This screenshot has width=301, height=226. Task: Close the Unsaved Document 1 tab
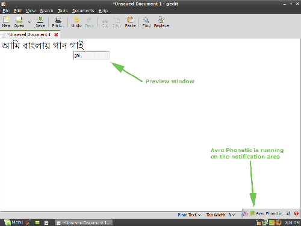[x=56, y=35]
